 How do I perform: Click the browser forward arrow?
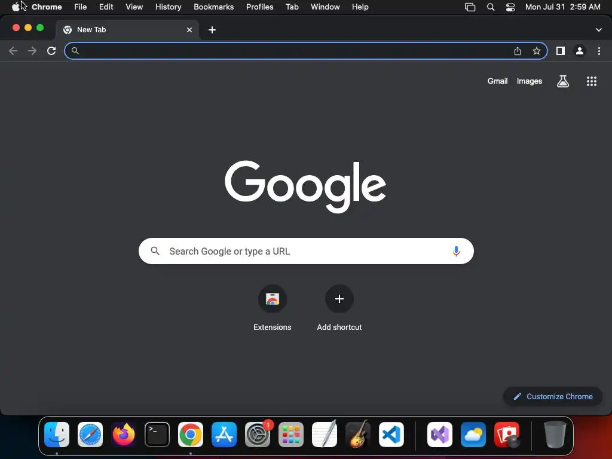[x=32, y=51]
